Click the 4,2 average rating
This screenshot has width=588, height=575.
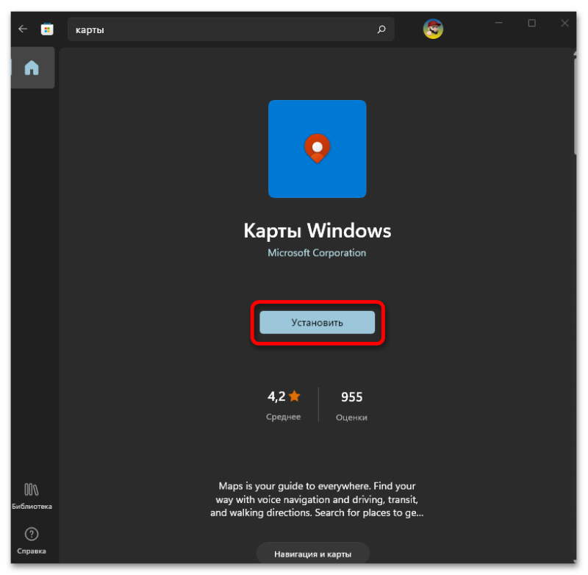(276, 396)
